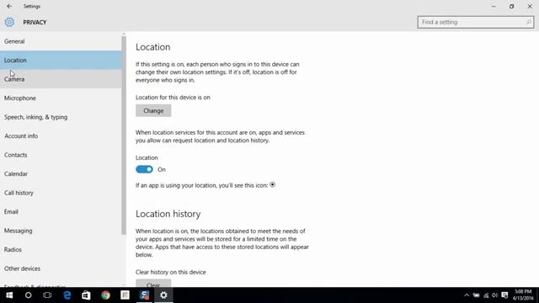Click the sidebar vertical scrollbar
Image resolution: width=539 pixels, height=303 pixels.
pyautogui.click(x=124, y=136)
